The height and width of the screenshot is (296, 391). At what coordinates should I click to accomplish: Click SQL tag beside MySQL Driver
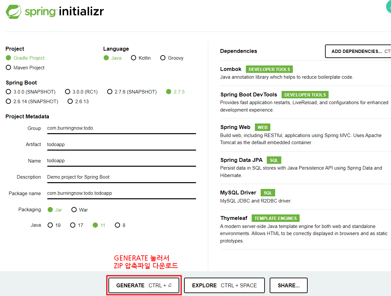(268, 193)
